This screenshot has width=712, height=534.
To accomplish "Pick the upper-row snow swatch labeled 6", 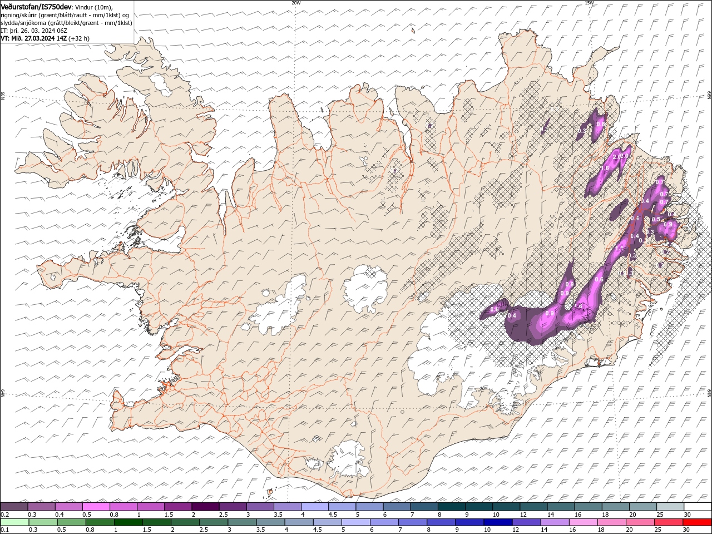I will [x=397, y=506].
